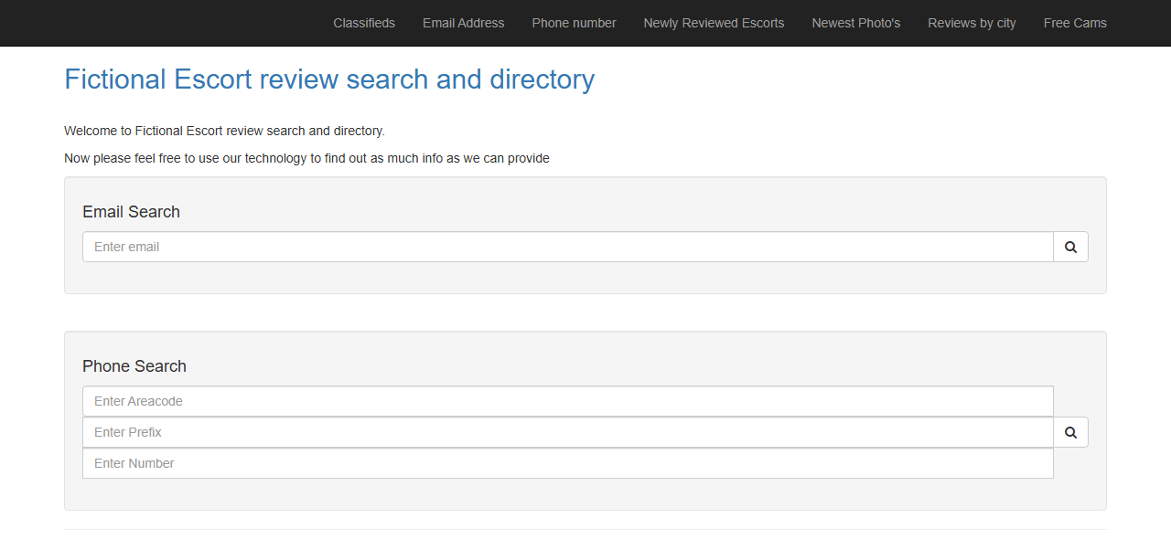This screenshot has width=1171, height=539.
Task: Go to the Phone number nav item
Action: pos(574,23)
